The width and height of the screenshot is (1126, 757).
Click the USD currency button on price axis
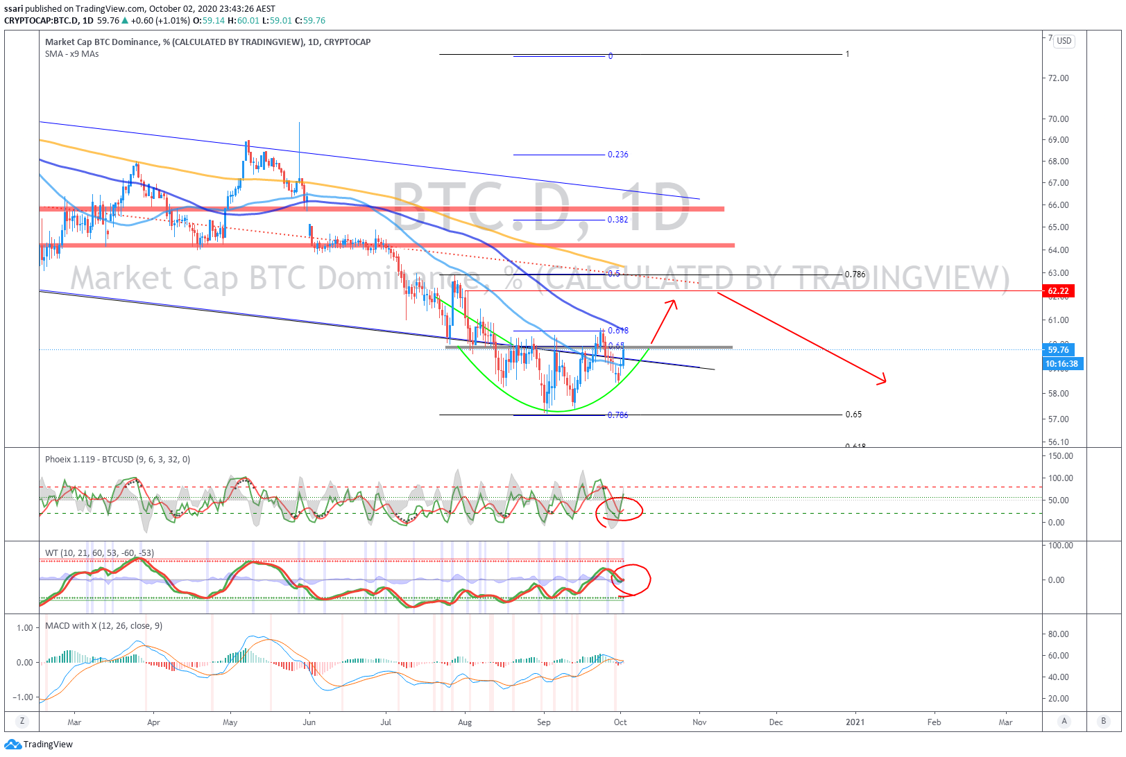click(x=1064, y=41)
